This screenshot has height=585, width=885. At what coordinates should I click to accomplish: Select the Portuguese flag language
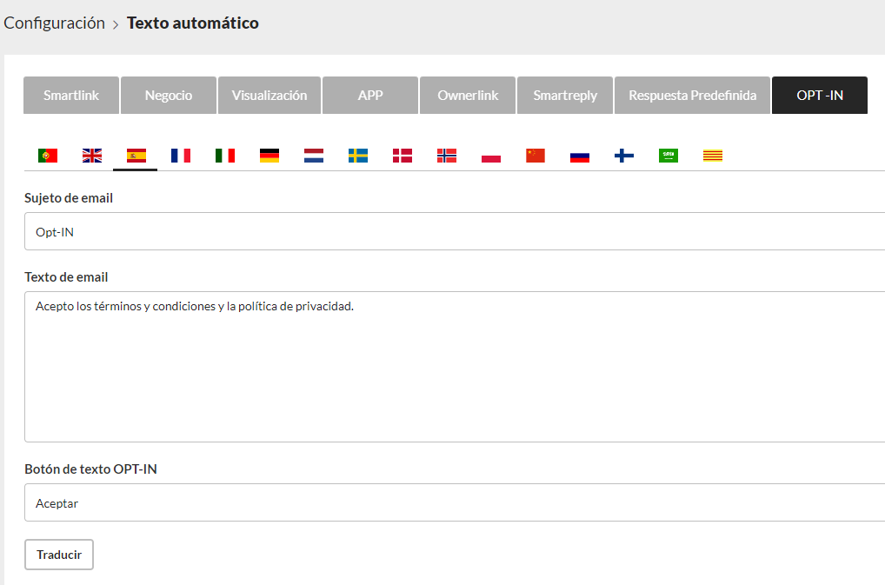pyautogui.click(x=48, y=156)
